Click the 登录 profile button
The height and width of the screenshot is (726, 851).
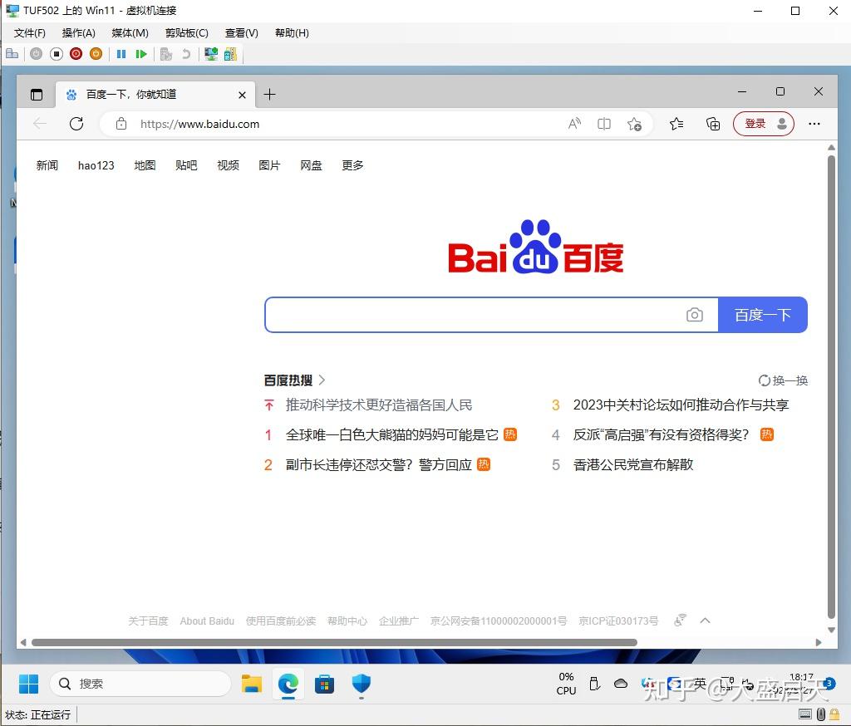coord(764,124)
